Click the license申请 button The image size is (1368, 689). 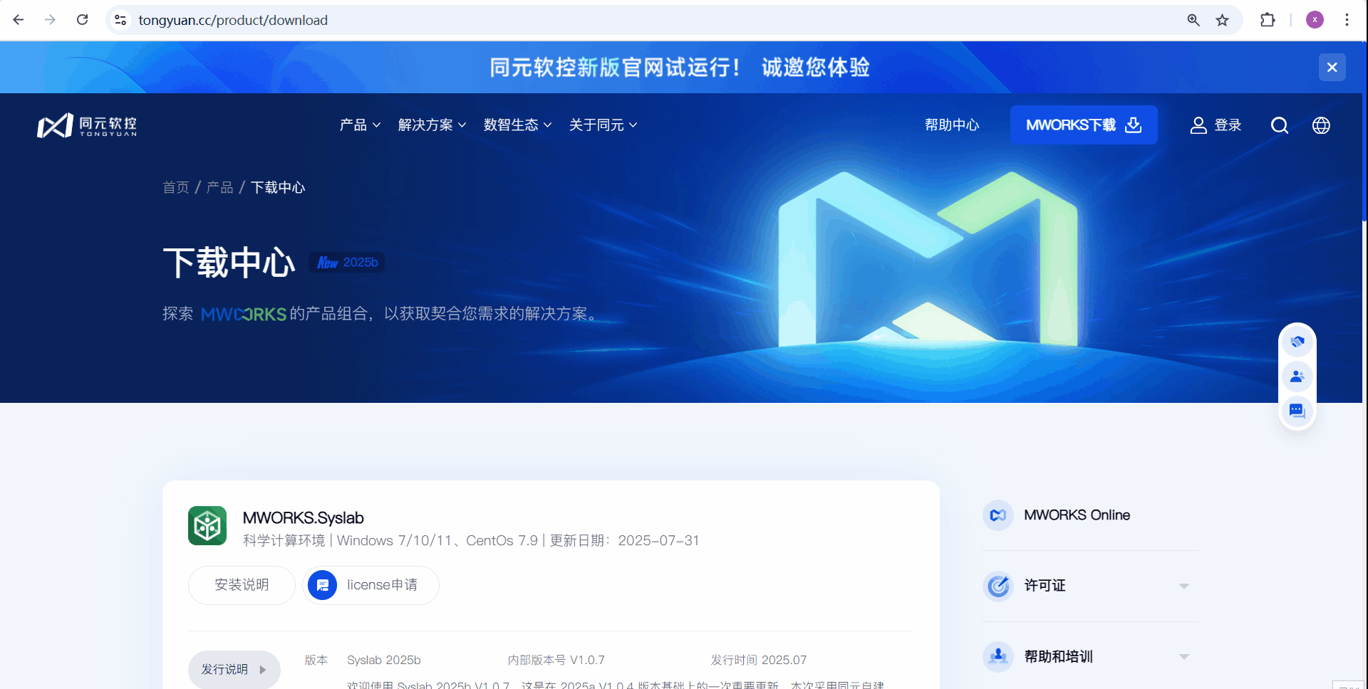tap(370, 585)
